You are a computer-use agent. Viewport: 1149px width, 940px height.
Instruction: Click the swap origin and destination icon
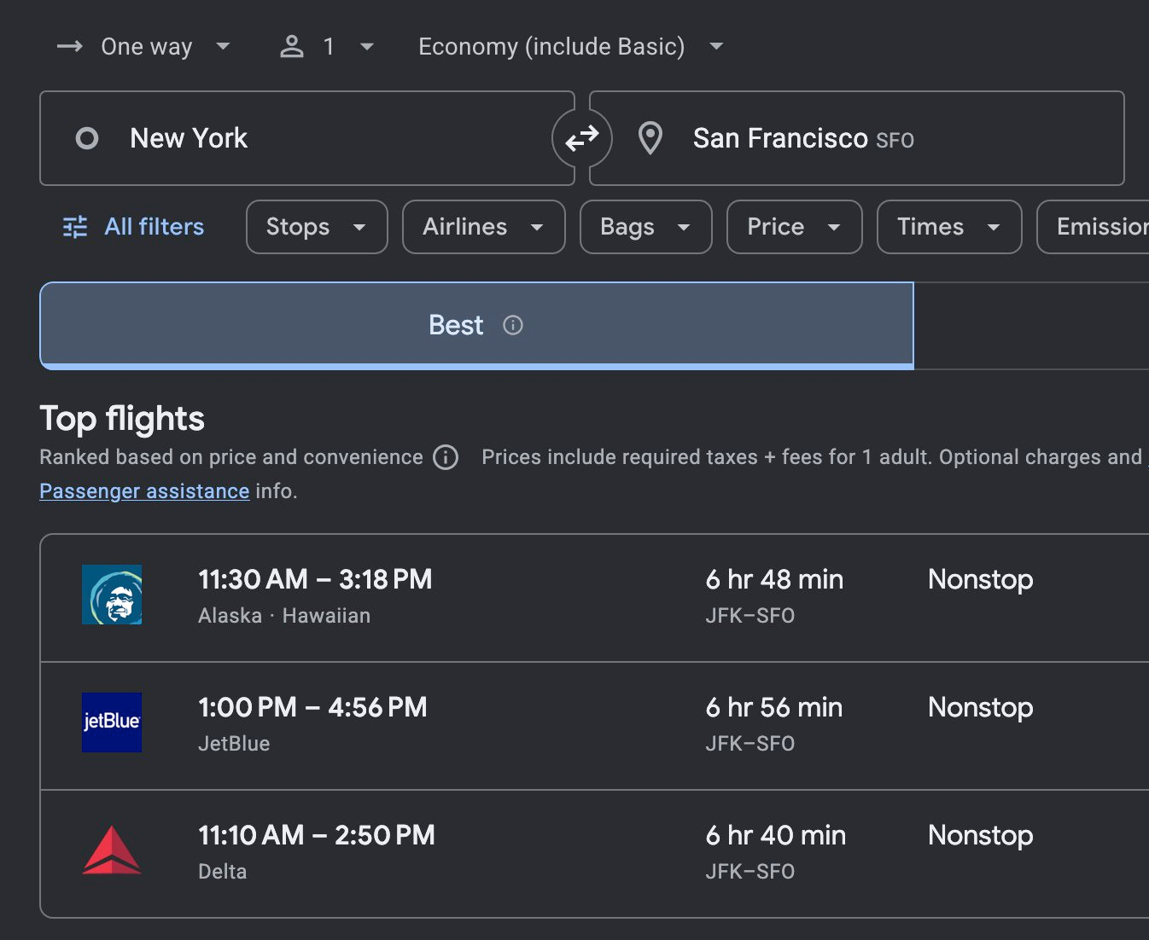582,138
